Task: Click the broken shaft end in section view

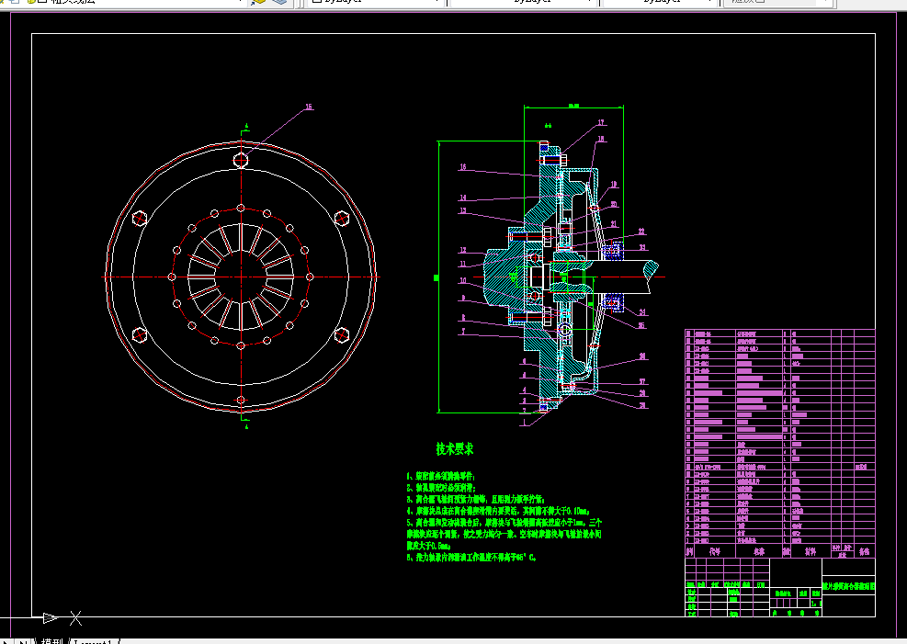Action: pyautogui.click(x=651, y=269)
